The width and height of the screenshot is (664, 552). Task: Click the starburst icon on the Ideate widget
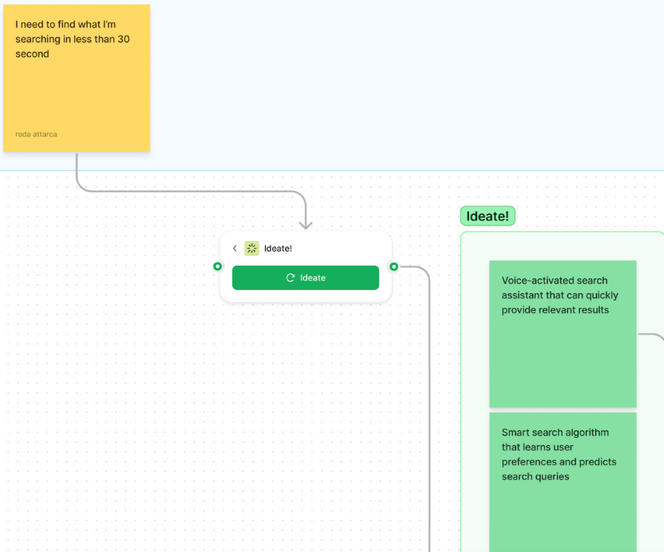[x=252, y=249]
